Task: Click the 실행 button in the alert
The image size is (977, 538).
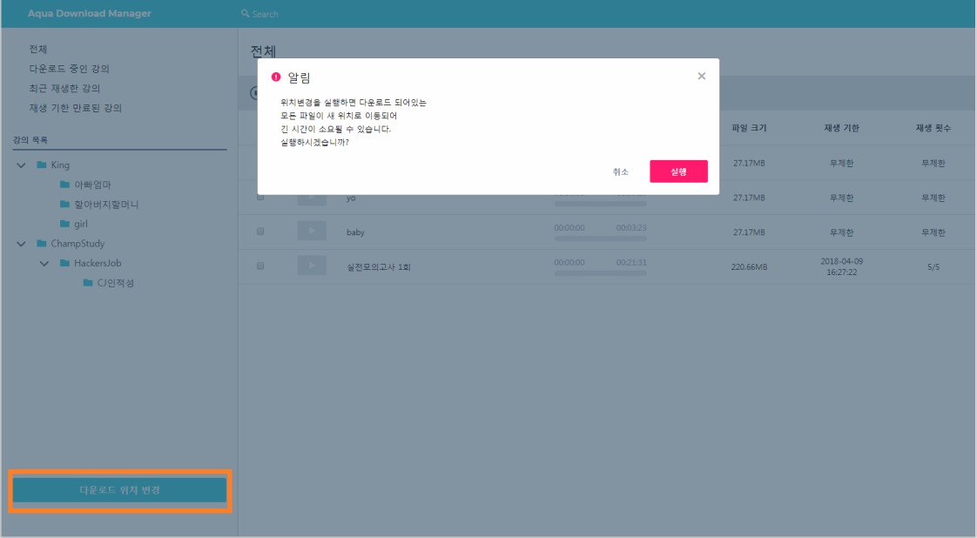Action: 678,171
